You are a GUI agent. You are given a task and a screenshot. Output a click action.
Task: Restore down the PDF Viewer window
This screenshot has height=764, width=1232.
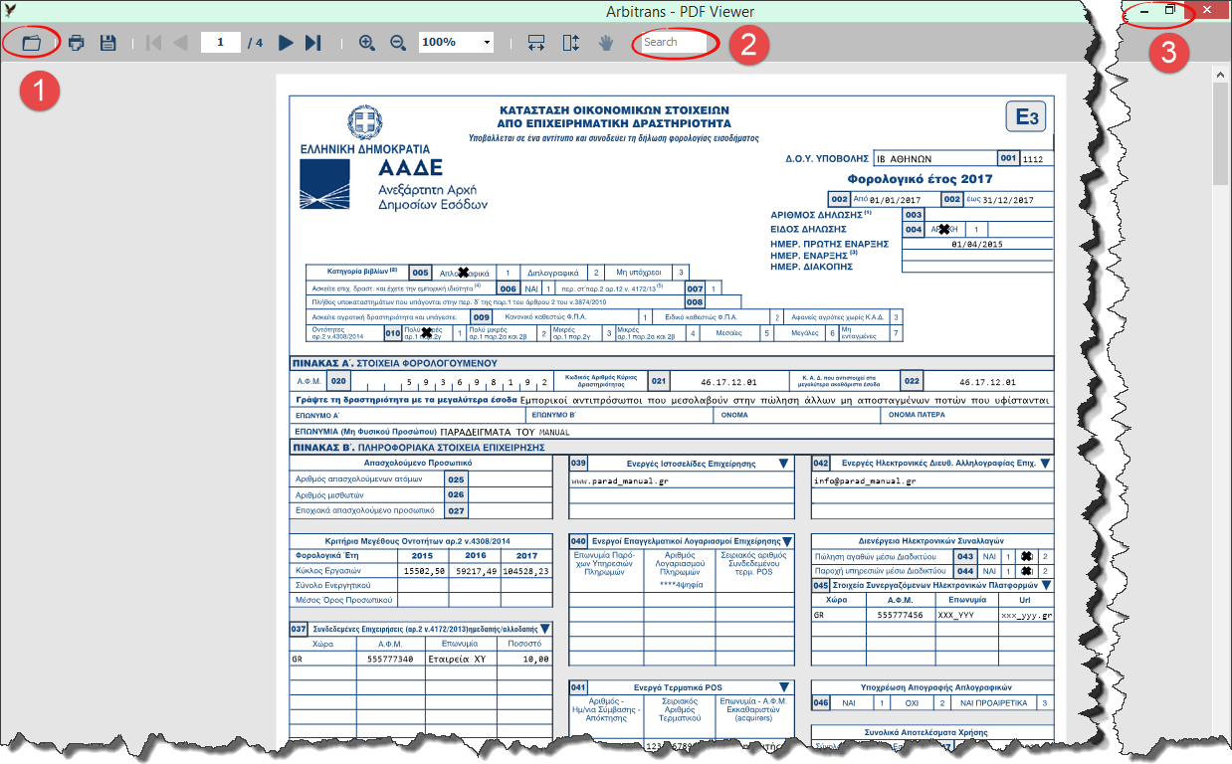click(1171, 10)
